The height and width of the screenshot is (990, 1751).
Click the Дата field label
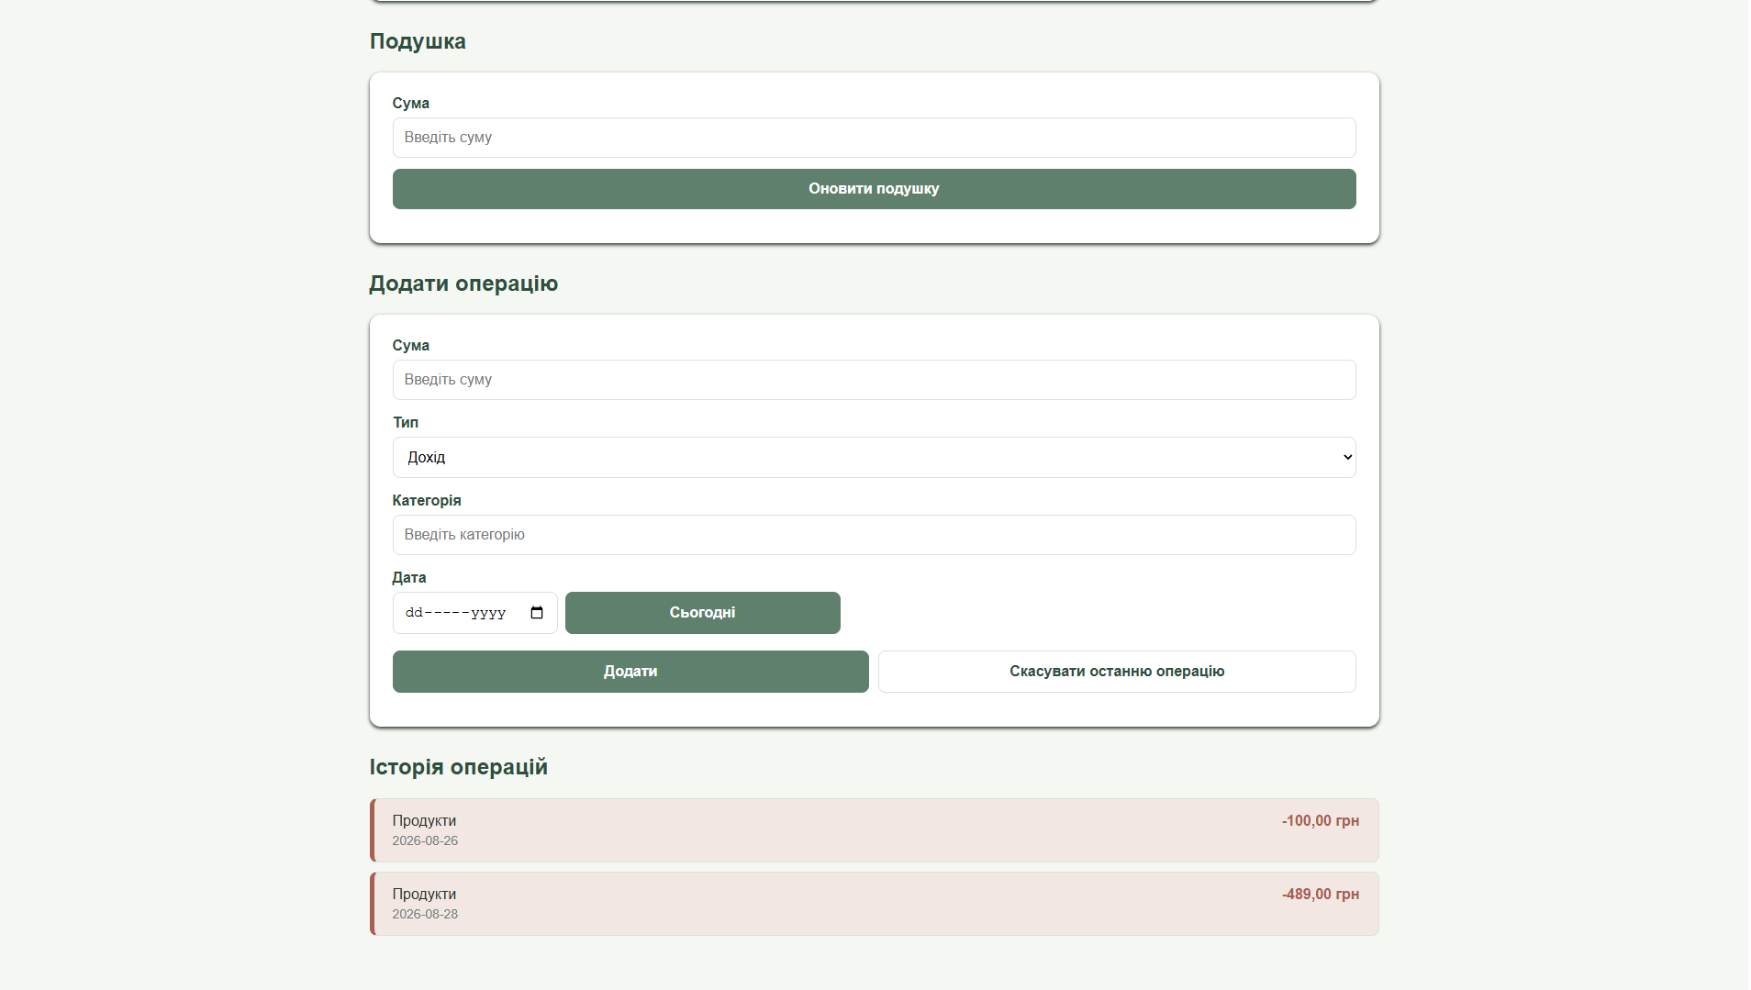(x=409, y=578)
